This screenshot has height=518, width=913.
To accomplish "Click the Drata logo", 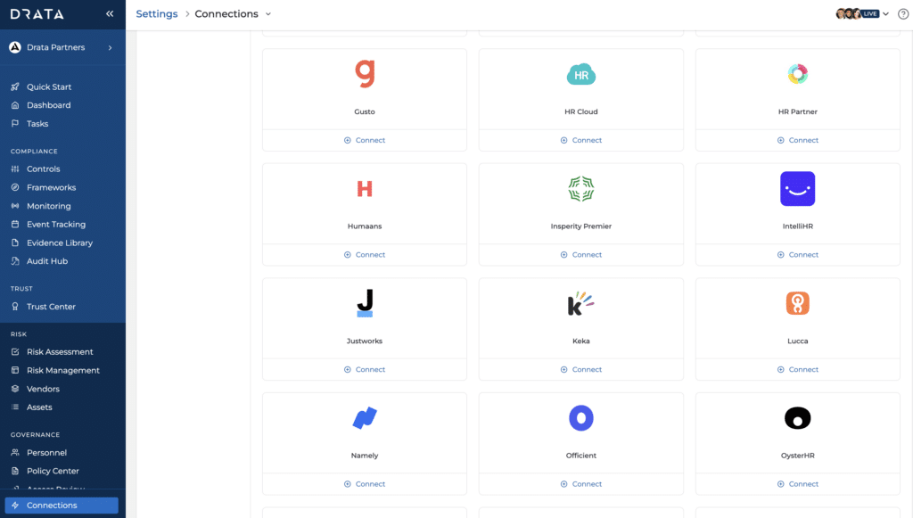I will [37, 14].
